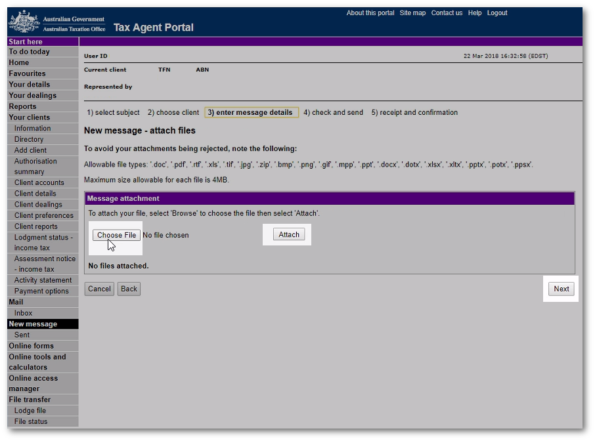Image resolution: width=595 pixels, height=441 pixels.
Task: Cancel the new message
Action: pos(99,289)
